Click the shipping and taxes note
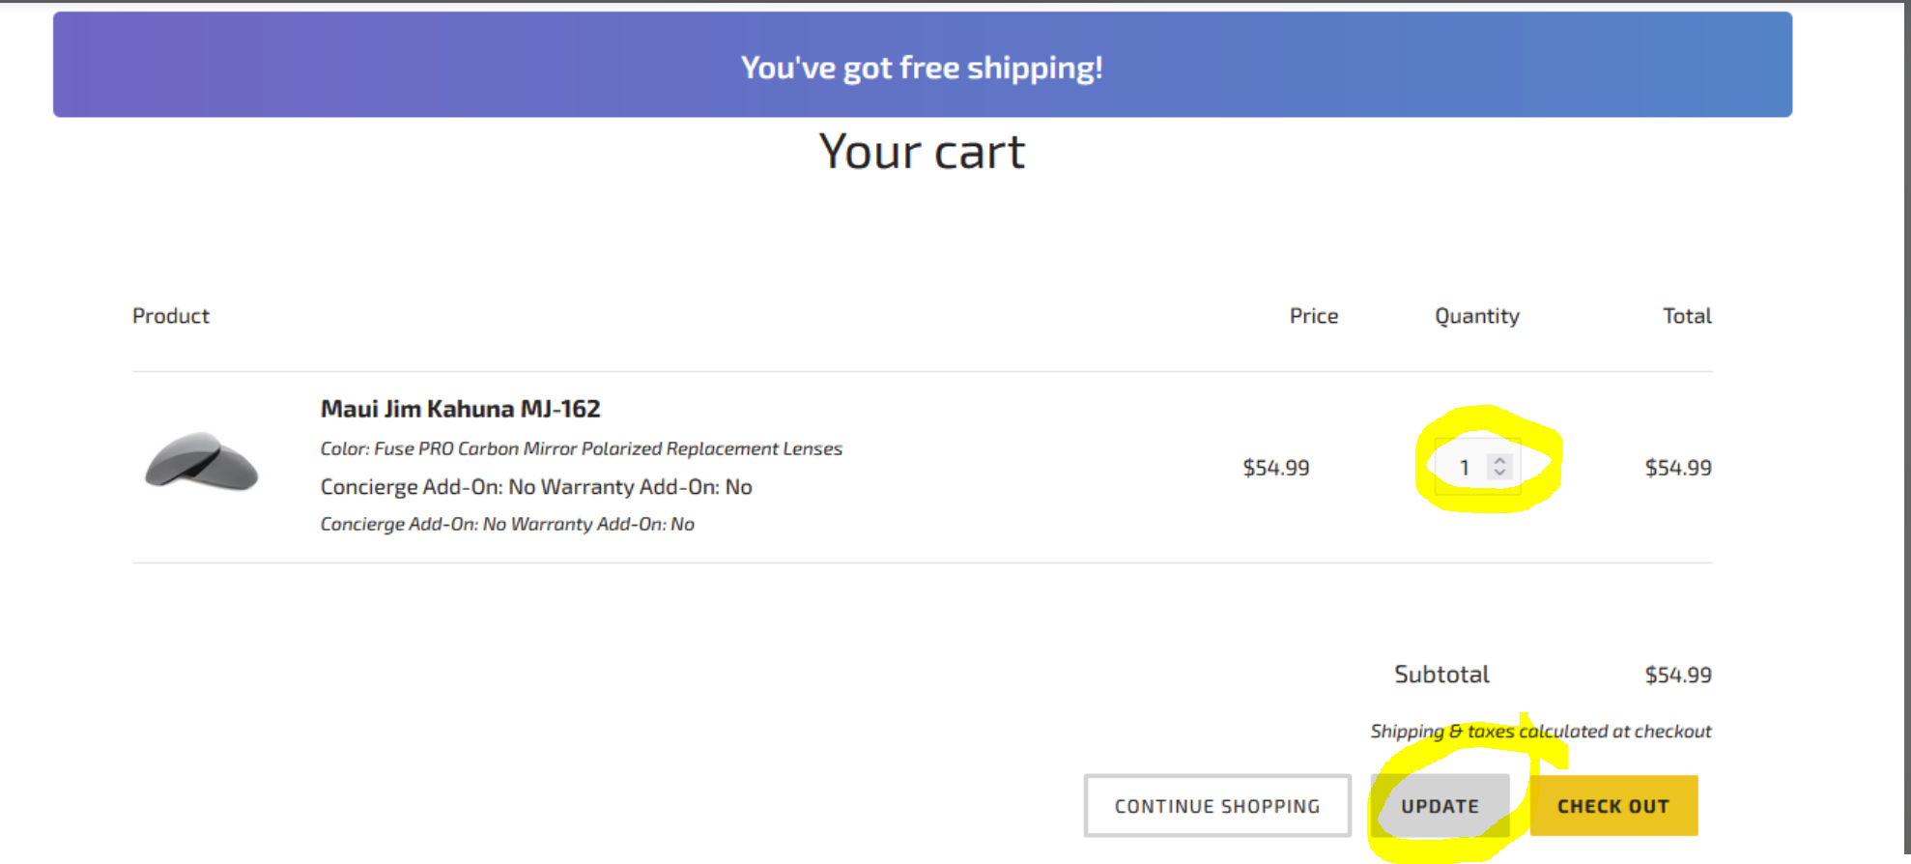Image resolution: width=1911 pixels, height=864 pixels. [1540, 732]
